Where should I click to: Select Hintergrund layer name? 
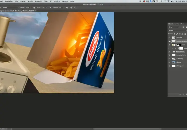[x=180, y=66]
